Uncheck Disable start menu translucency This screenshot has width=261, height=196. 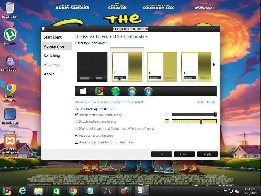point(76,115)
